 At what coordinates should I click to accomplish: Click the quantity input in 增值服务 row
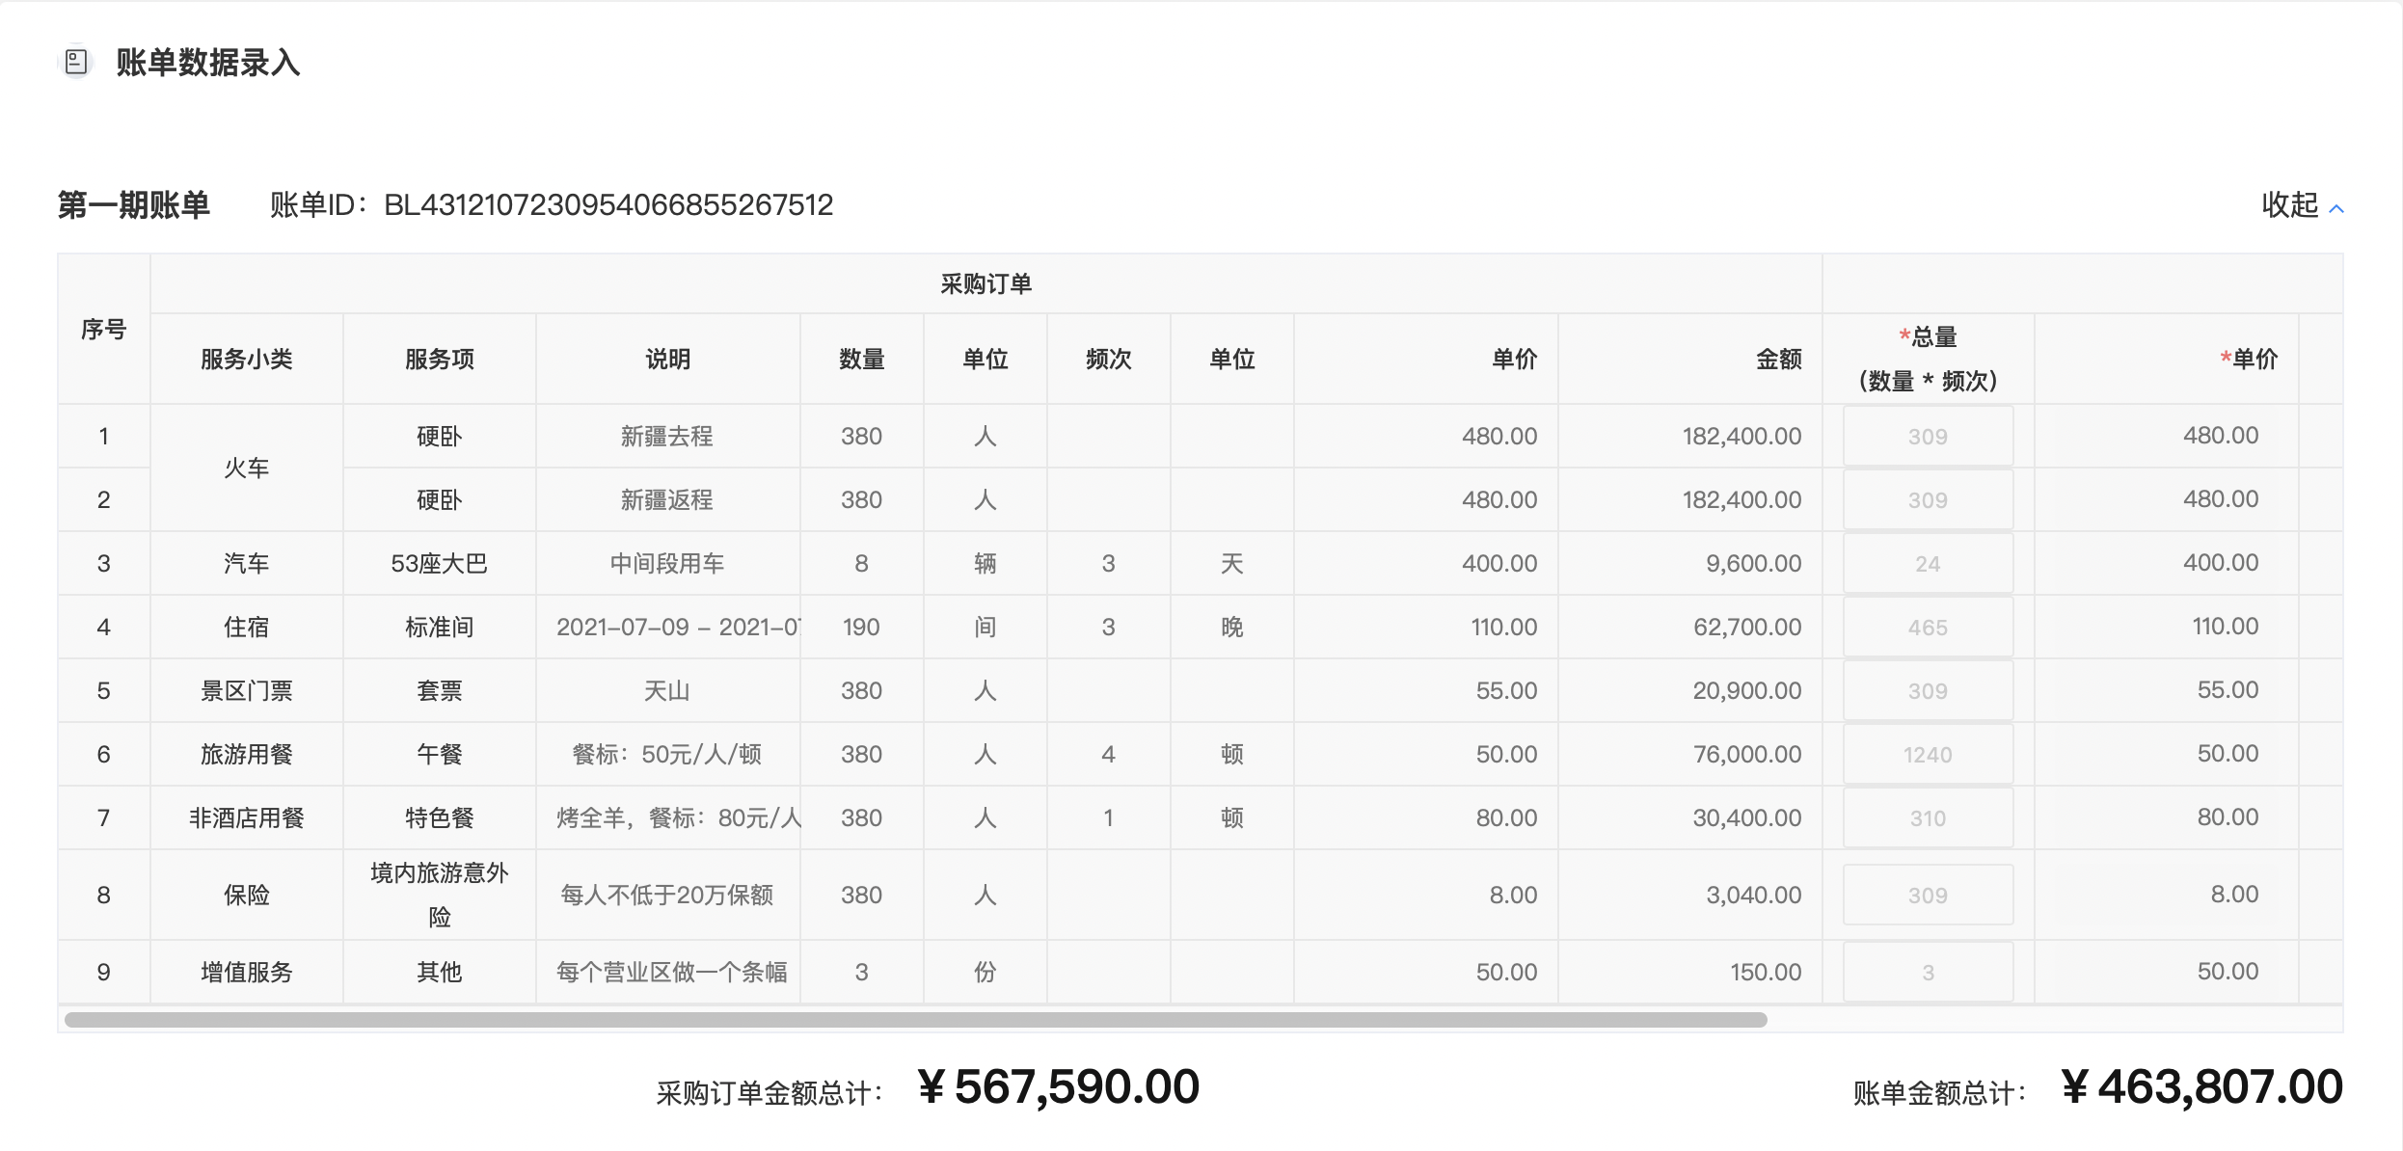click(x=1928, y=973)
